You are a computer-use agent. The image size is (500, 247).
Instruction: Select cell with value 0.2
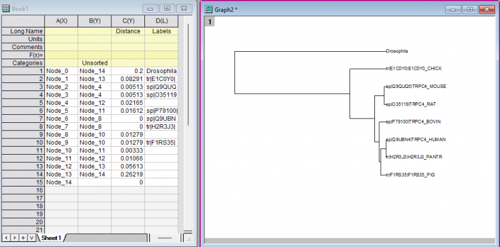point(128,71)
